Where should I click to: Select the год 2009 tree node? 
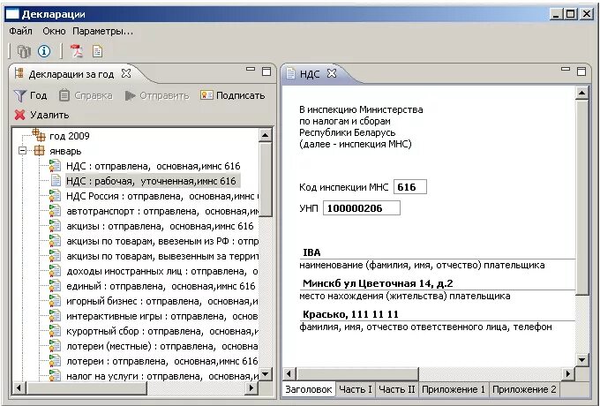click(x=69, y=136)
